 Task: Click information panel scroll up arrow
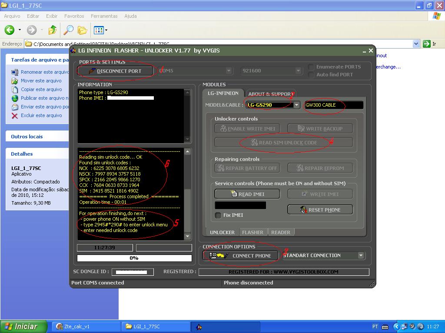187,93
